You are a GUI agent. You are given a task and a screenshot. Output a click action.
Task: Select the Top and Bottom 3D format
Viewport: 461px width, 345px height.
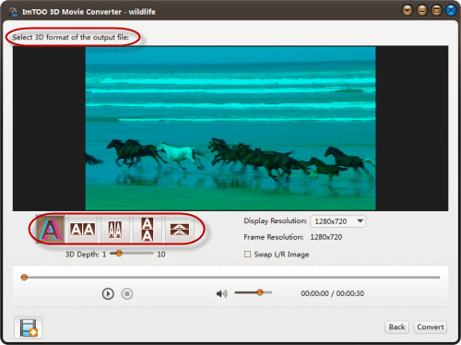[x=148, y=230]
